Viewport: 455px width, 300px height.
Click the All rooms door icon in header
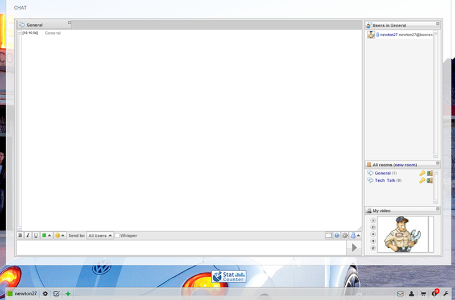tap(369, 165)
